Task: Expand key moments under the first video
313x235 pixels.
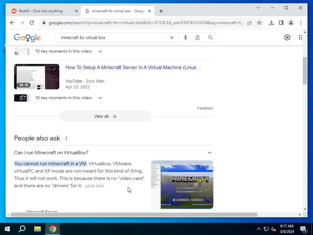Action: pyautogui.click(x=100, y=51)
